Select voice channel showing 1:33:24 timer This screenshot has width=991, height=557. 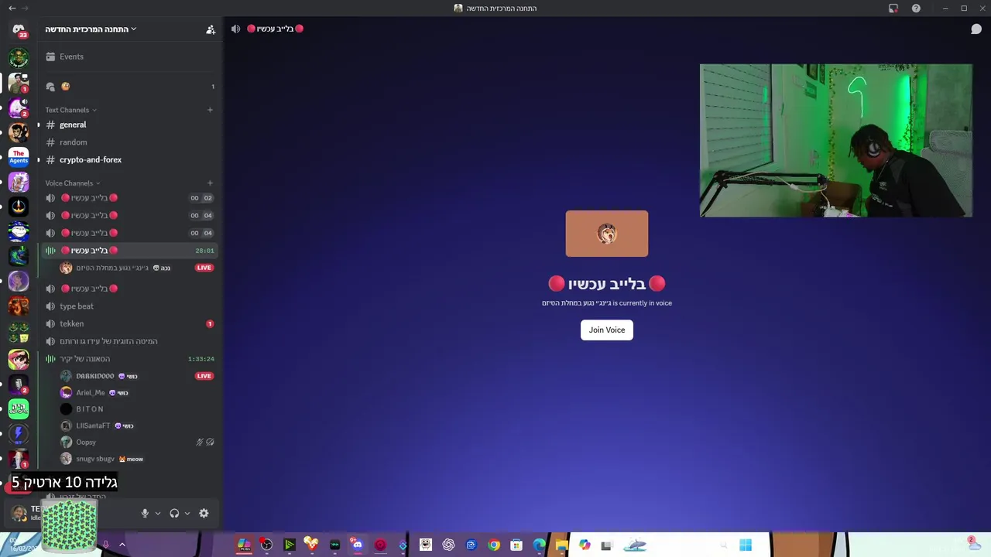coord(129,359)
